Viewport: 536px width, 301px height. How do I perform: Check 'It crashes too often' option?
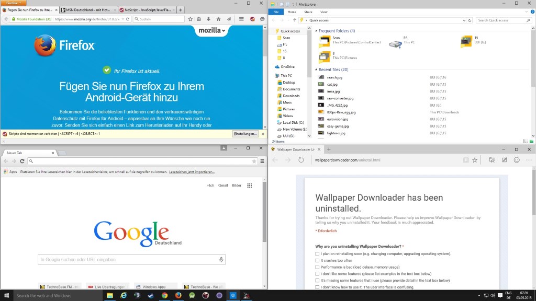tap(317, 260)
